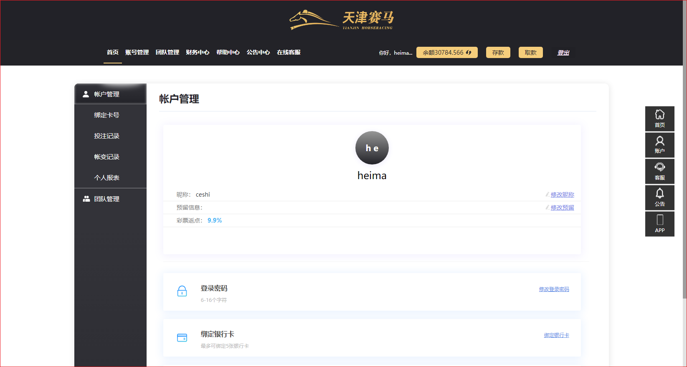Screen dimensions: 687x367
Task: Click the Tianjin Horseracing logo
Action: coord(341,20)
